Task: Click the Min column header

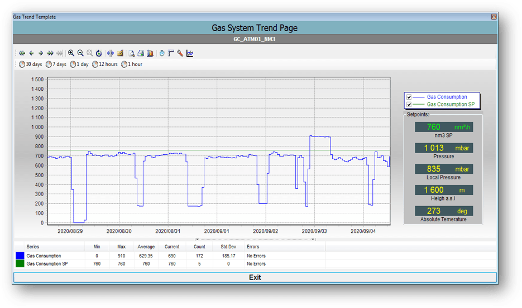Action: [97, 247]
